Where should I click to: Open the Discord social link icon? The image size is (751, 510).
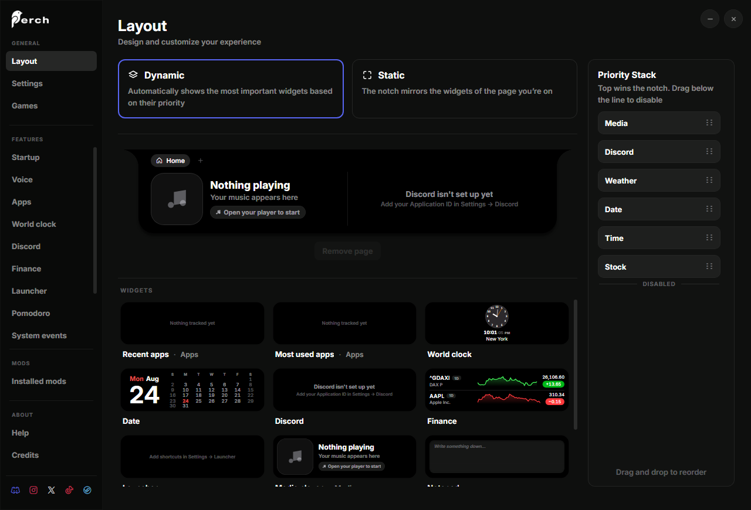coord(16,490)
